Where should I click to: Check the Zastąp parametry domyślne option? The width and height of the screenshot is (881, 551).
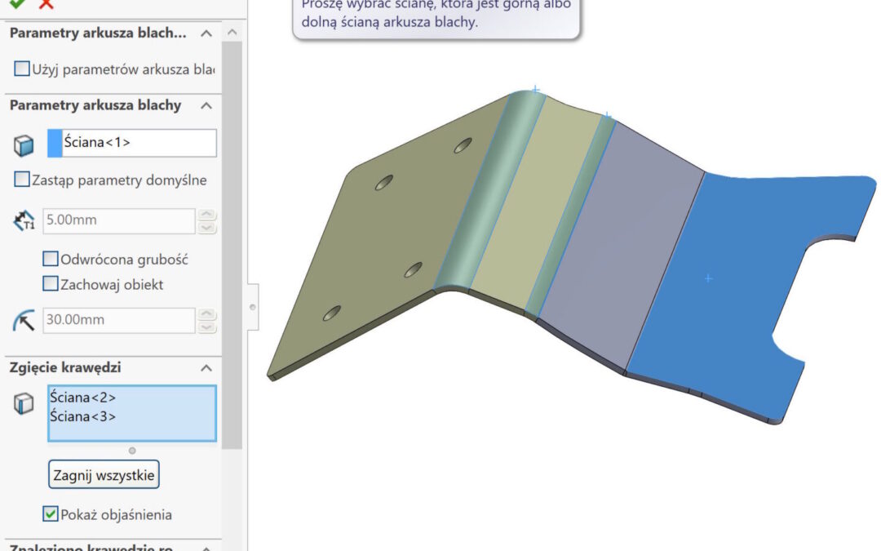22,180
